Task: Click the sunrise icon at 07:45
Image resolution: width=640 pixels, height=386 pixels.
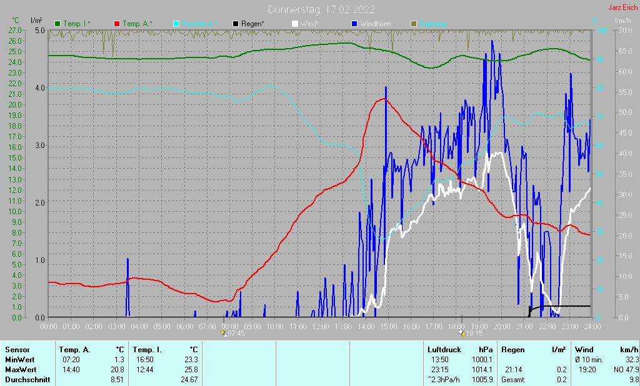Action: [224, 333]
